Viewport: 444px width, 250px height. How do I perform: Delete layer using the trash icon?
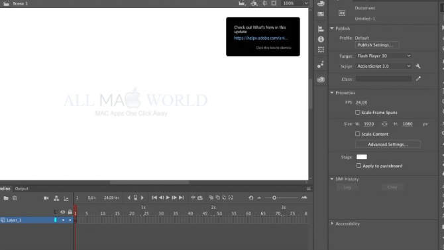tap(15, 198)
